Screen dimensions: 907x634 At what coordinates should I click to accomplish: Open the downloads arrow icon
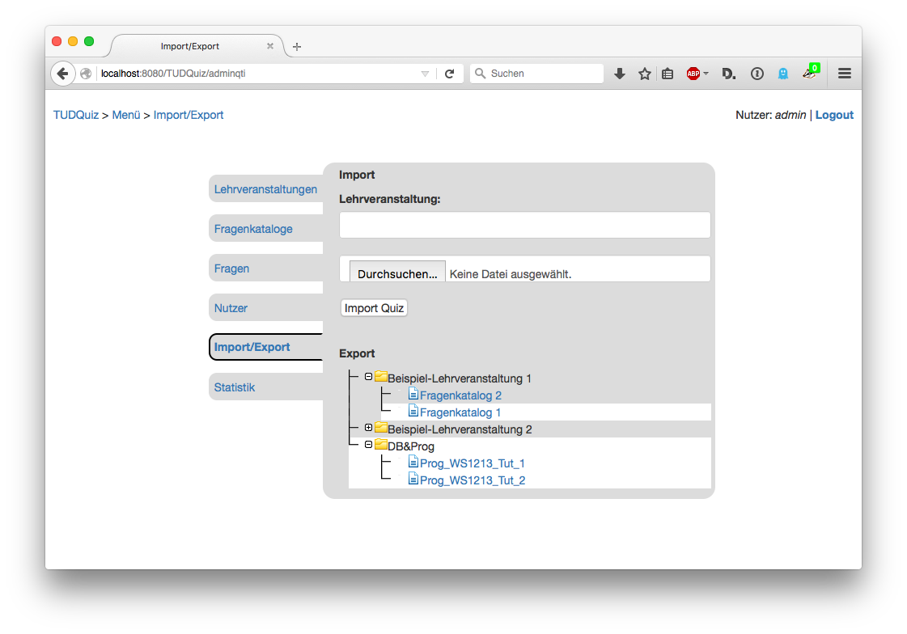coord(620,74)
